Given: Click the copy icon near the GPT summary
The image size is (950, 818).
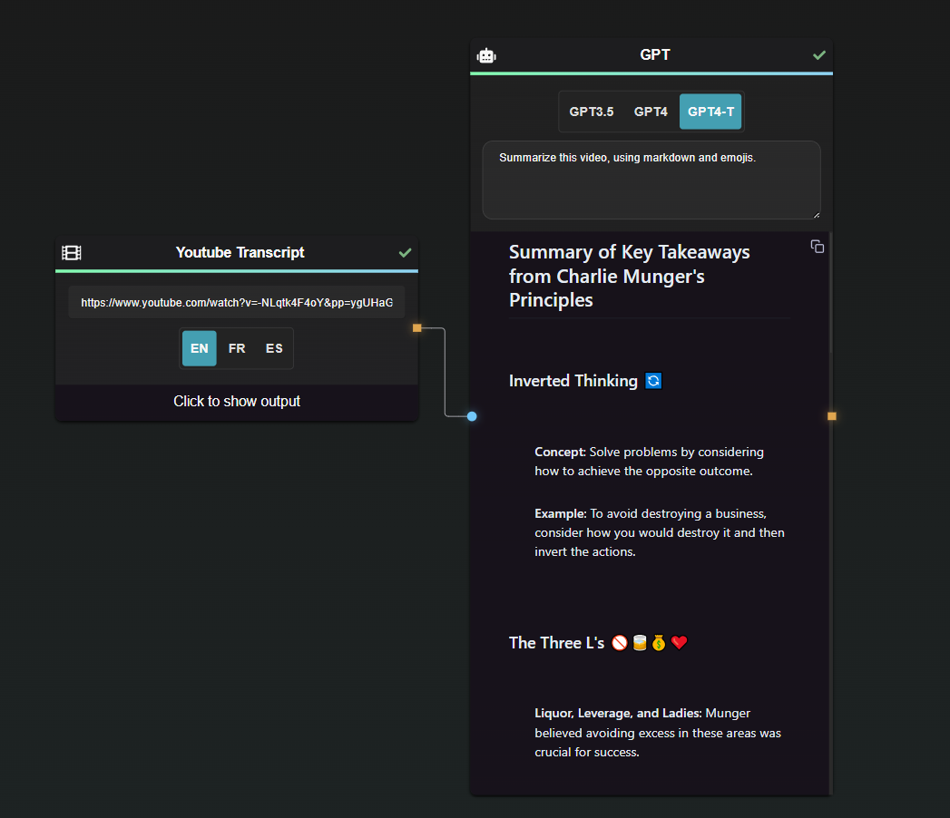Looking at the screenshot, I should (x=817, y=246).
